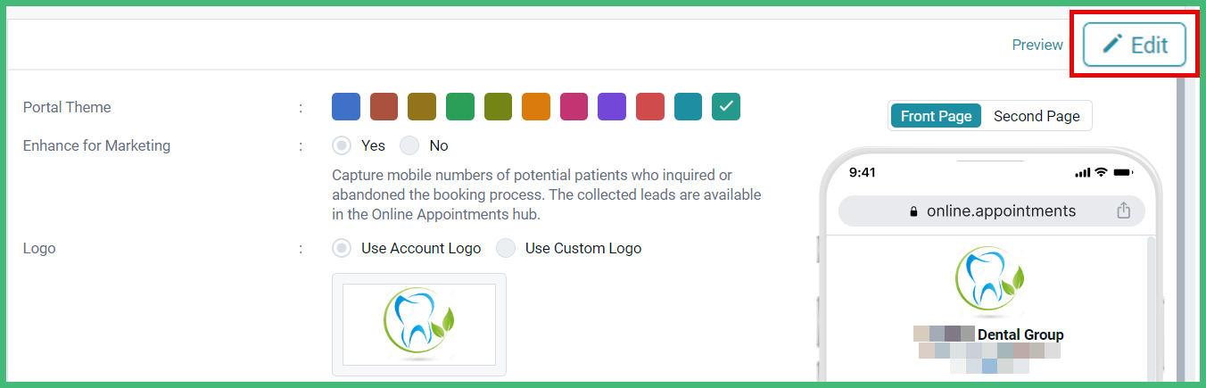
Task: Click the share icon in phone preview
Action: click(1123, 211)
